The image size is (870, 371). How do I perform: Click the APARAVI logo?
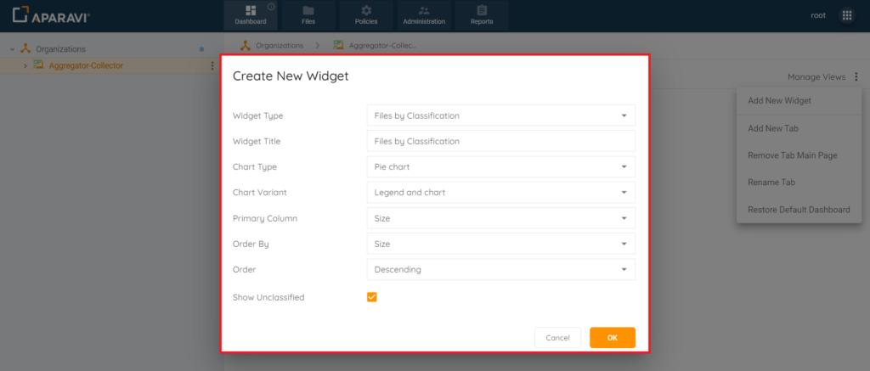(x=51, y=15)
